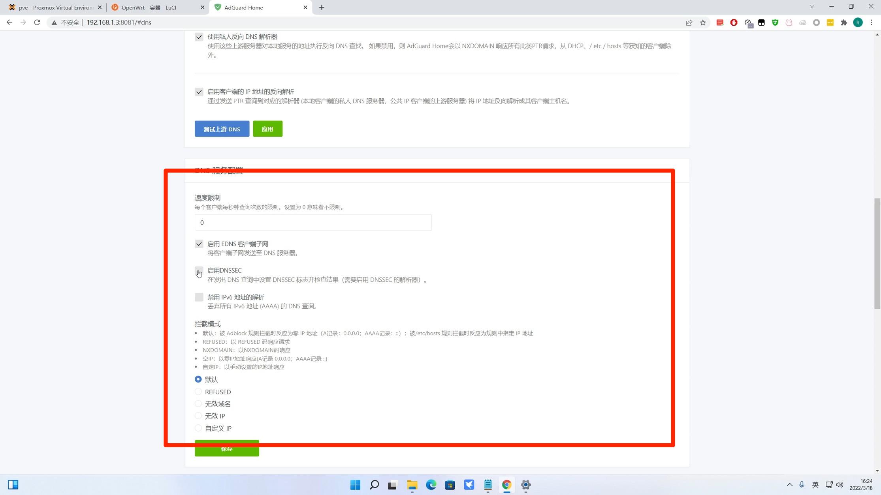Screen dimensions: 881x495
Task: Check 禁用 IPv6 地址的解析 option
Action: 199,297
